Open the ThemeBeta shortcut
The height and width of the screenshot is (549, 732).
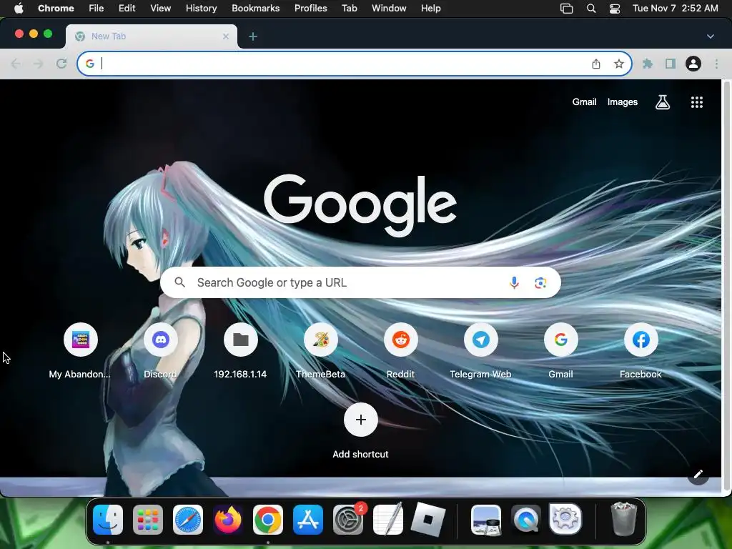321,350
